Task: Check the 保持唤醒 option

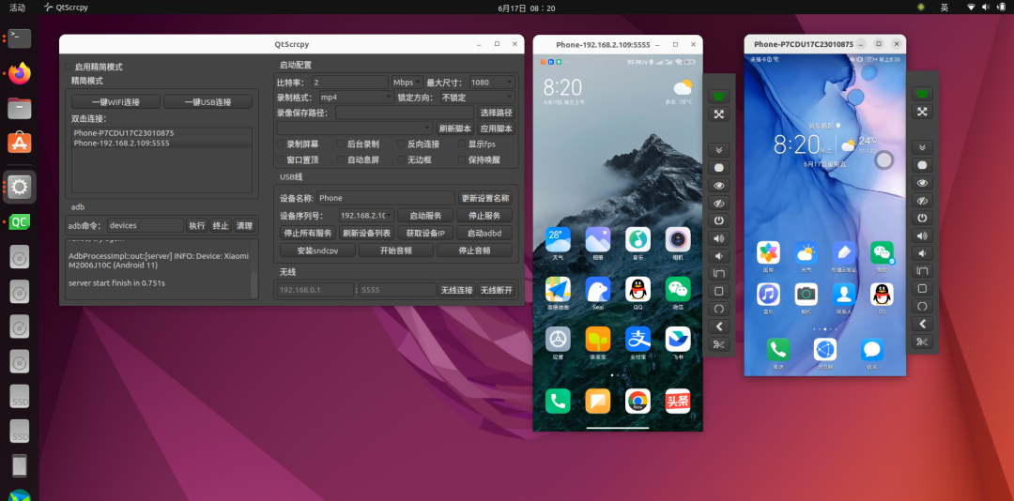Action: click(x=462, y=159)
